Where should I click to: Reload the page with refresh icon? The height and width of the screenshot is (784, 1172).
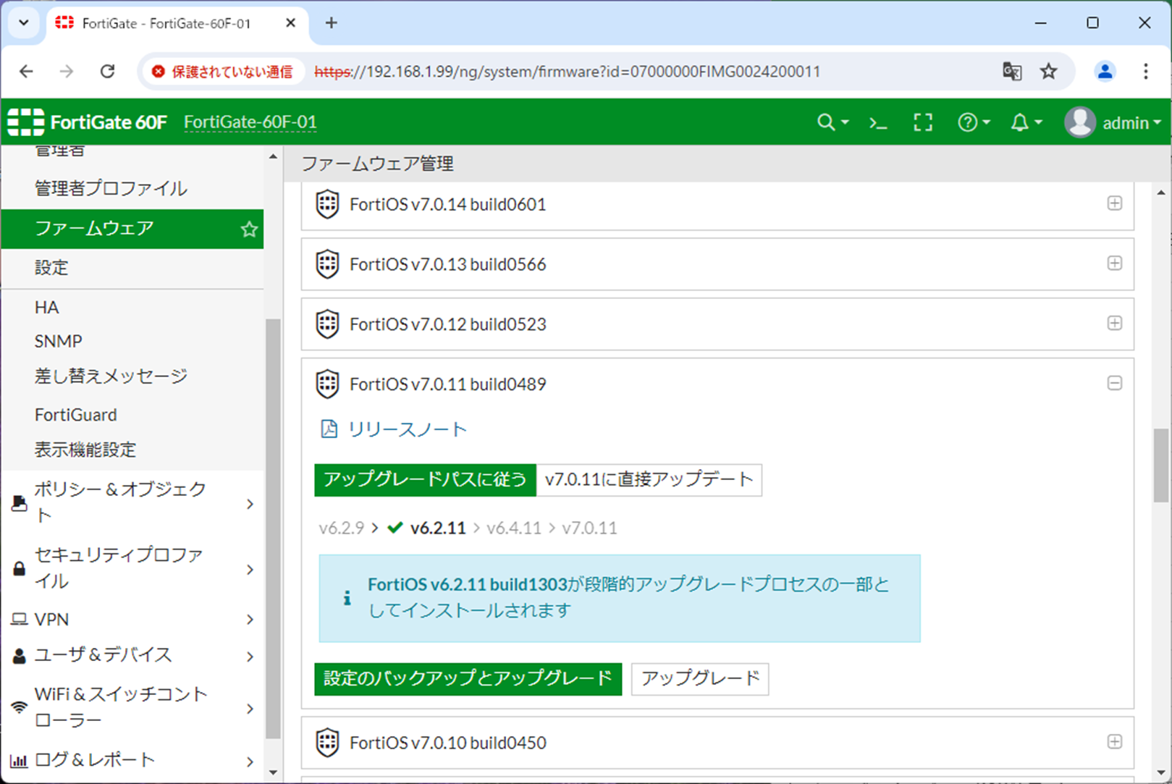click(x=108, y=71)
